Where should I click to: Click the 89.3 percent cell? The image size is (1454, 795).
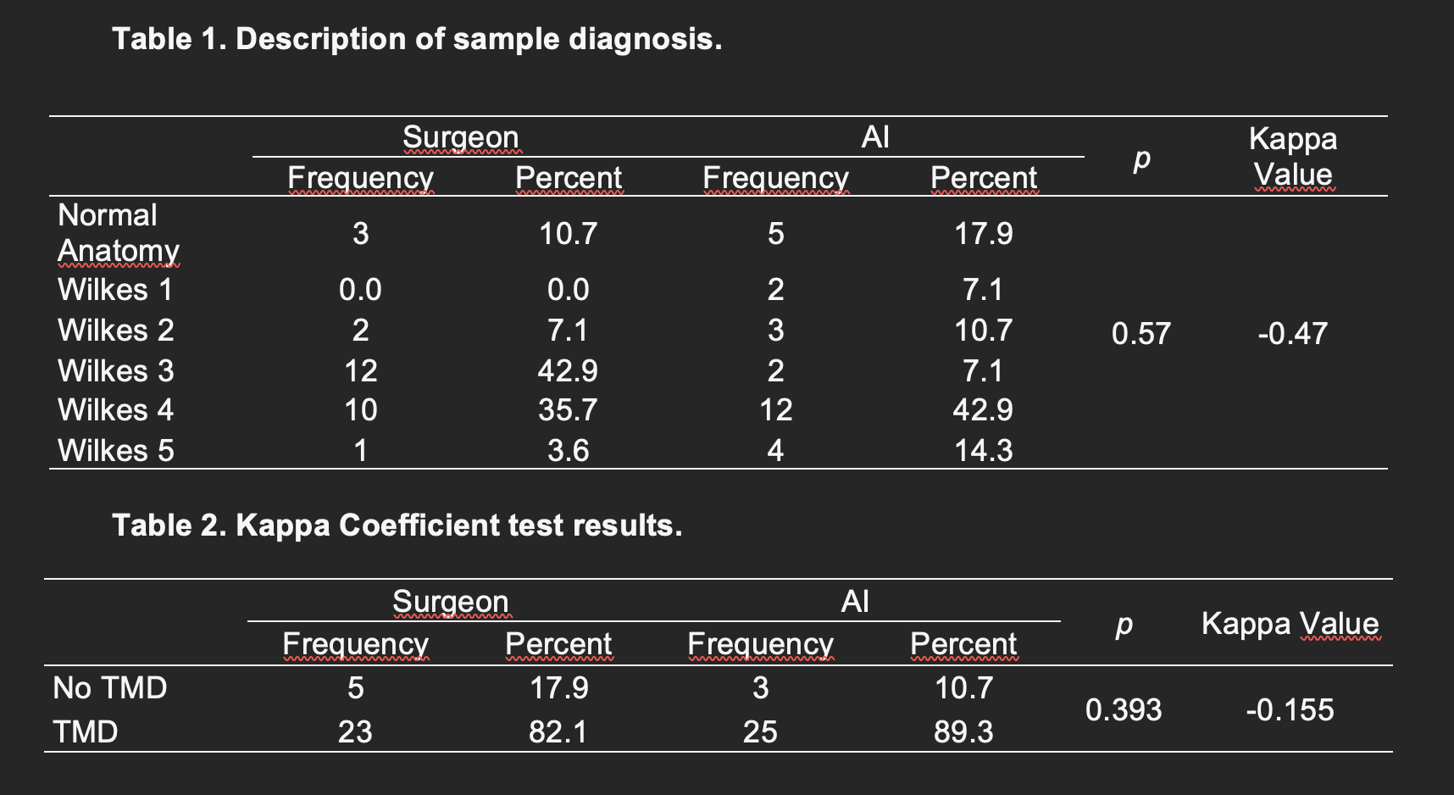pyautogui.click(x=963, y=731)
